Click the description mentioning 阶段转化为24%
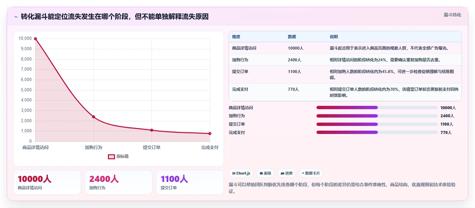The height and width of the screenshot is (208, 475). [x=385, y=60]
